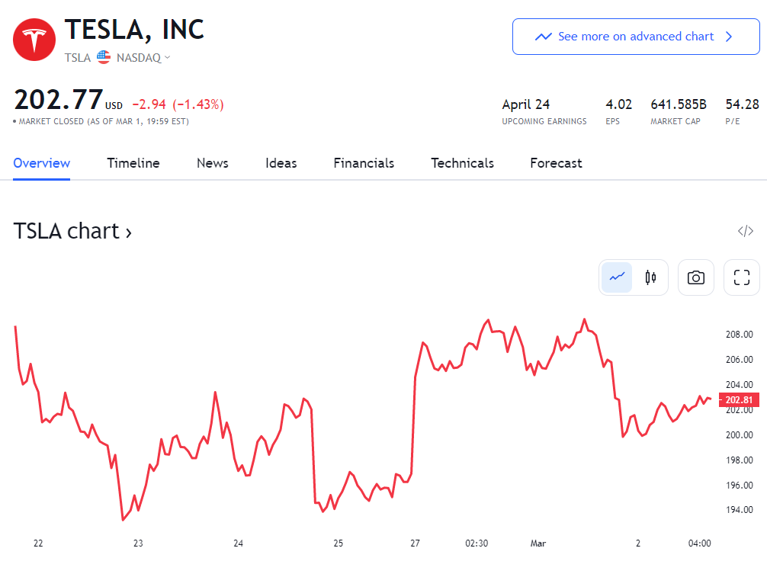
Task: Click the Tesla logo icon
Action: coord(35,39)
